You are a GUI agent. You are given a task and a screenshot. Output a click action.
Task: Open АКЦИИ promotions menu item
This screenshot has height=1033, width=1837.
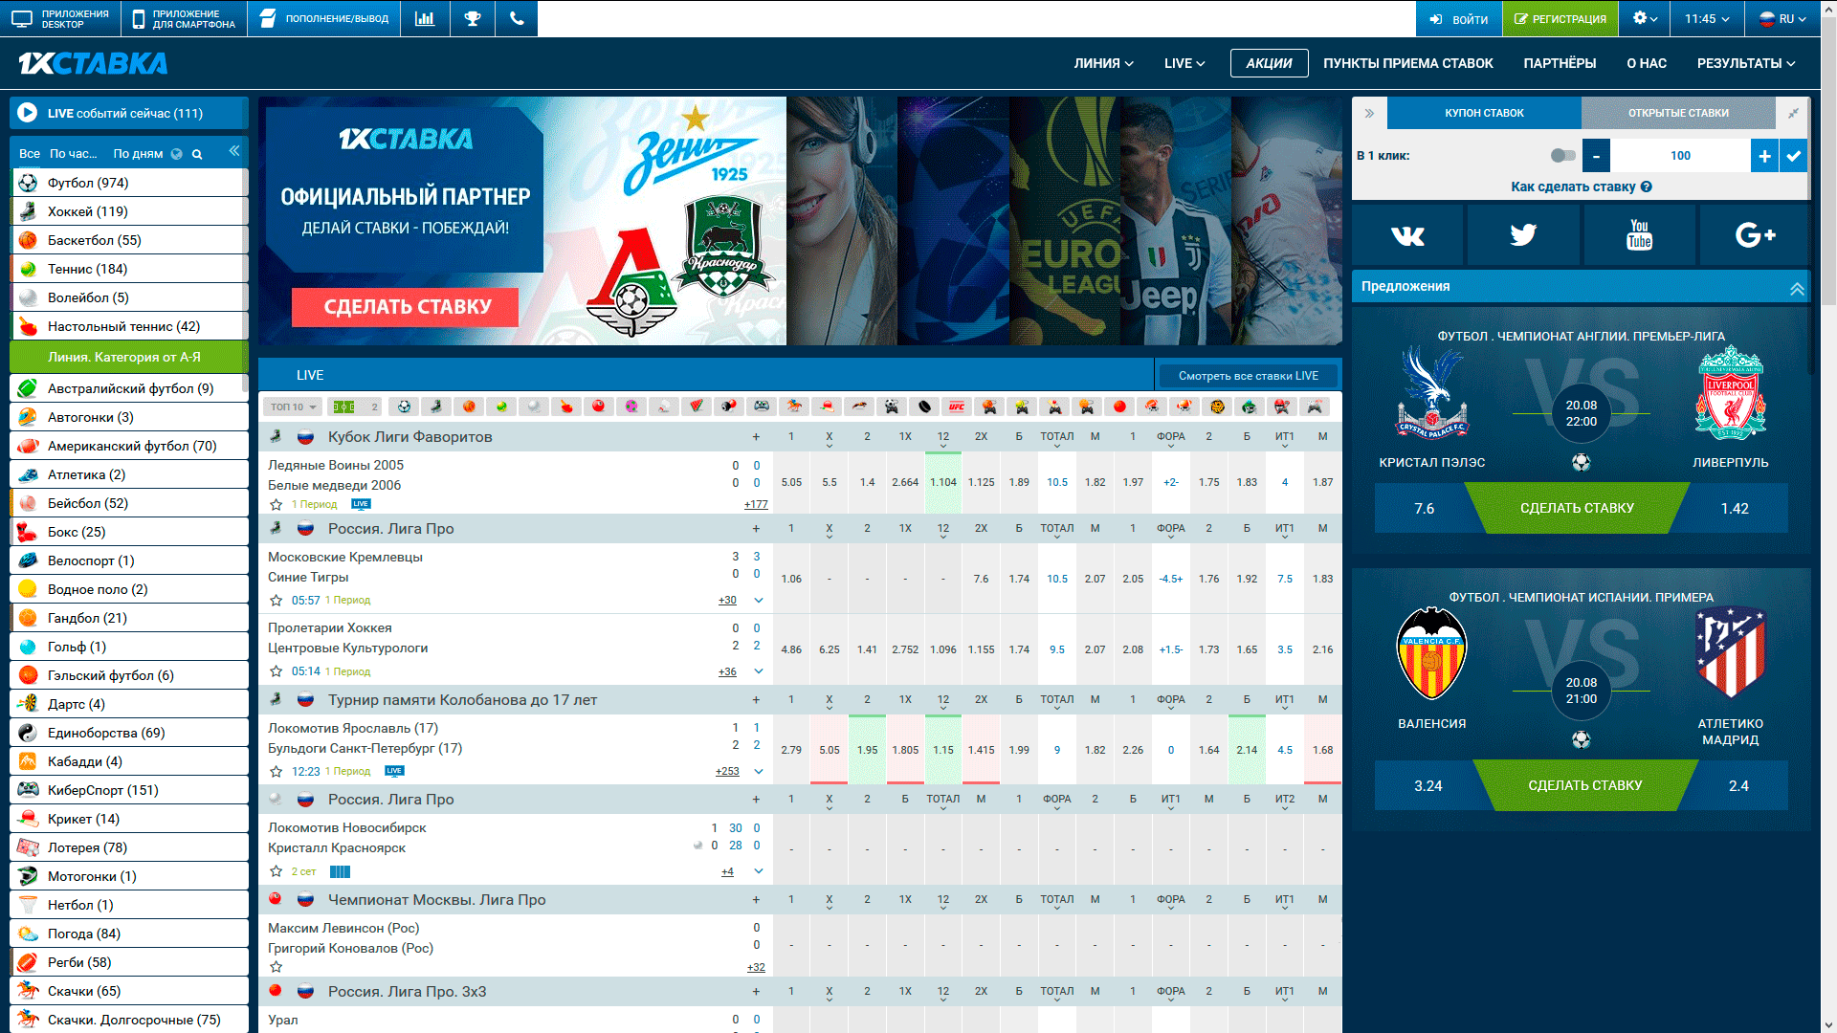[1269, 63]
